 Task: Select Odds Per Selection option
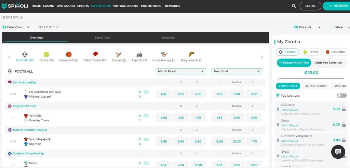click(328, 63)
